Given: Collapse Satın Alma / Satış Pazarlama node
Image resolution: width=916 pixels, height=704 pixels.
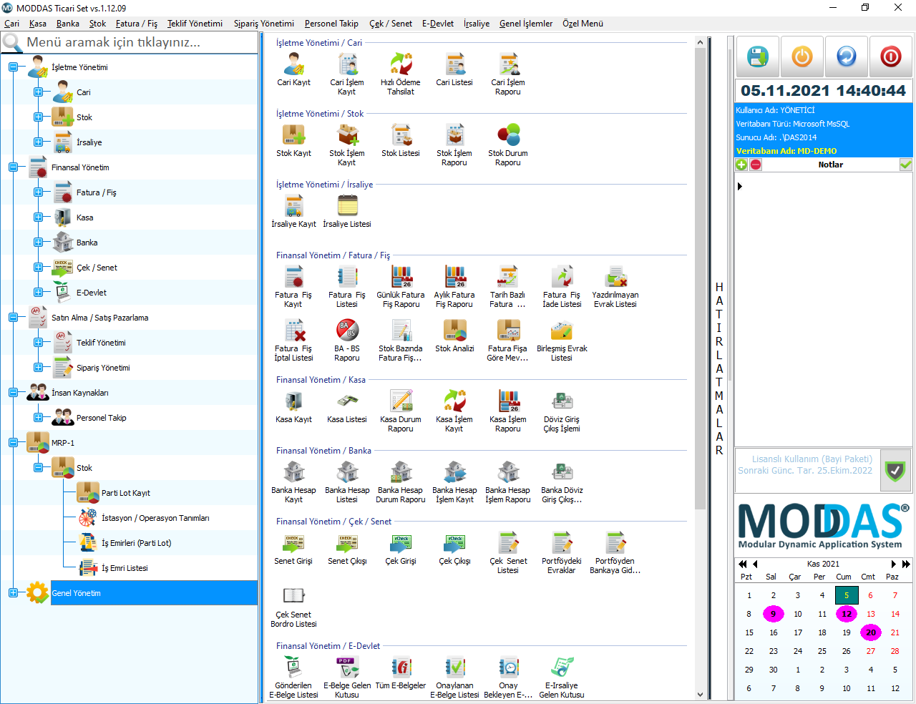Looking at the screenshot, I should [x=13, y=318].
